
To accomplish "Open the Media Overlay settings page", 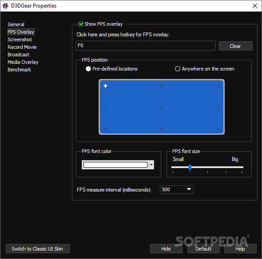I will [23, 62].
